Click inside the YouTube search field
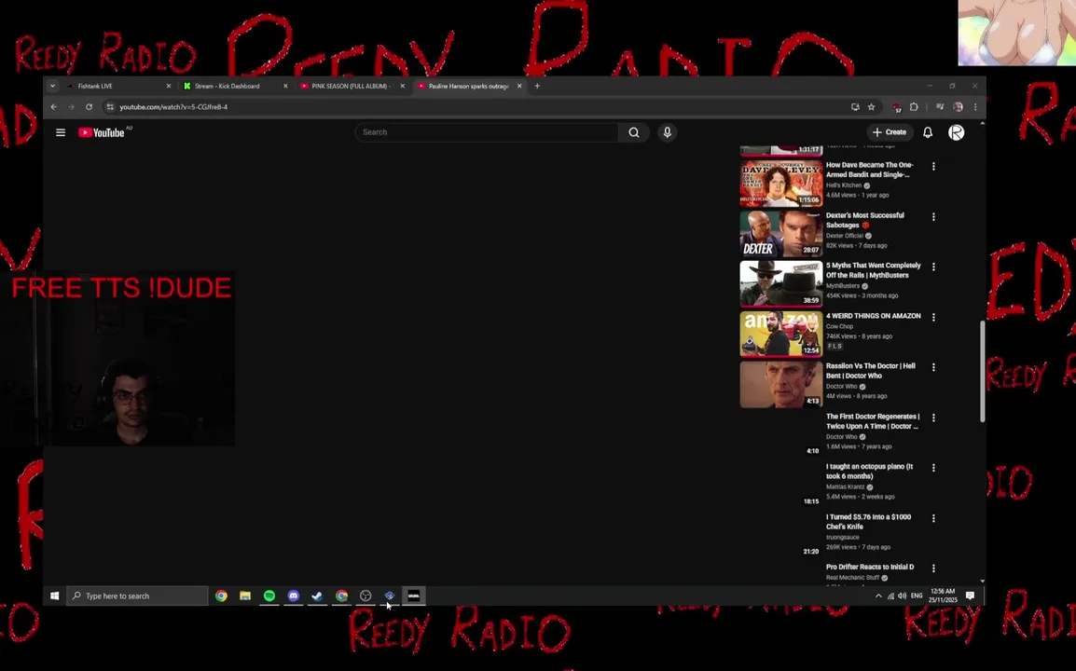Screen dimensions: 1076x671 [x=487, y=132]
